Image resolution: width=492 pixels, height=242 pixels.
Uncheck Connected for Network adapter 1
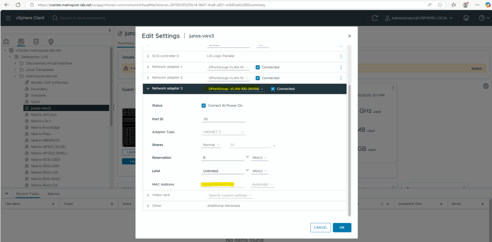click(258, 67)
